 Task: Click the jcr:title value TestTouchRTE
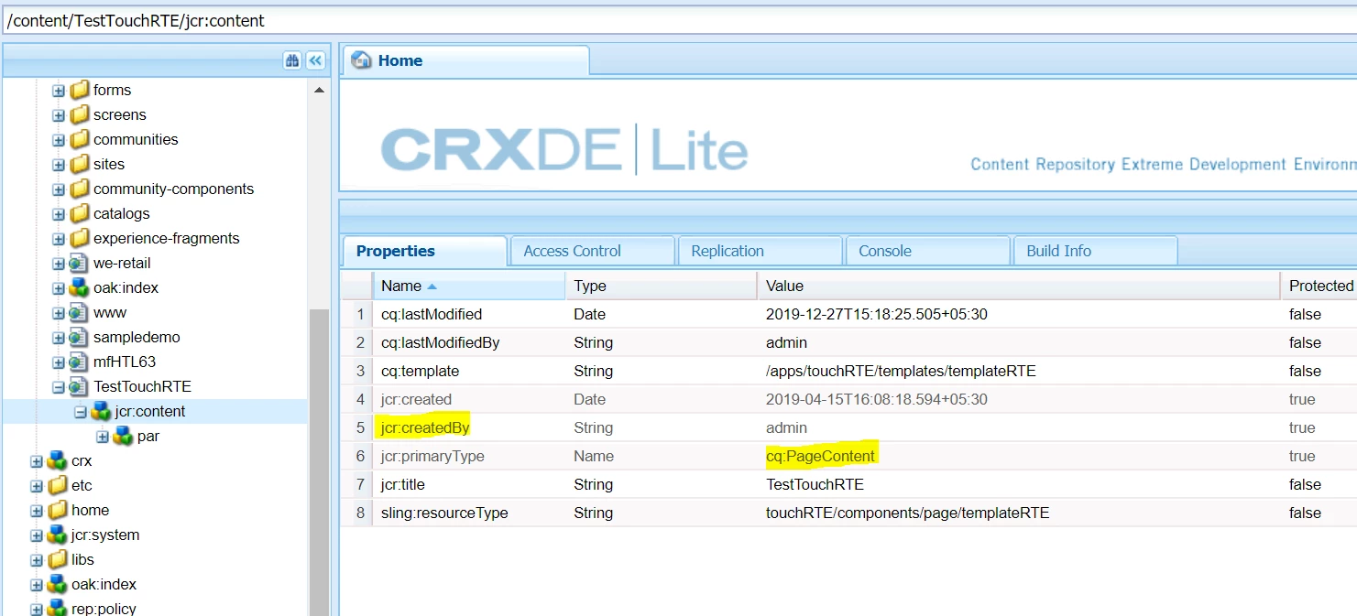pos(815,484)
